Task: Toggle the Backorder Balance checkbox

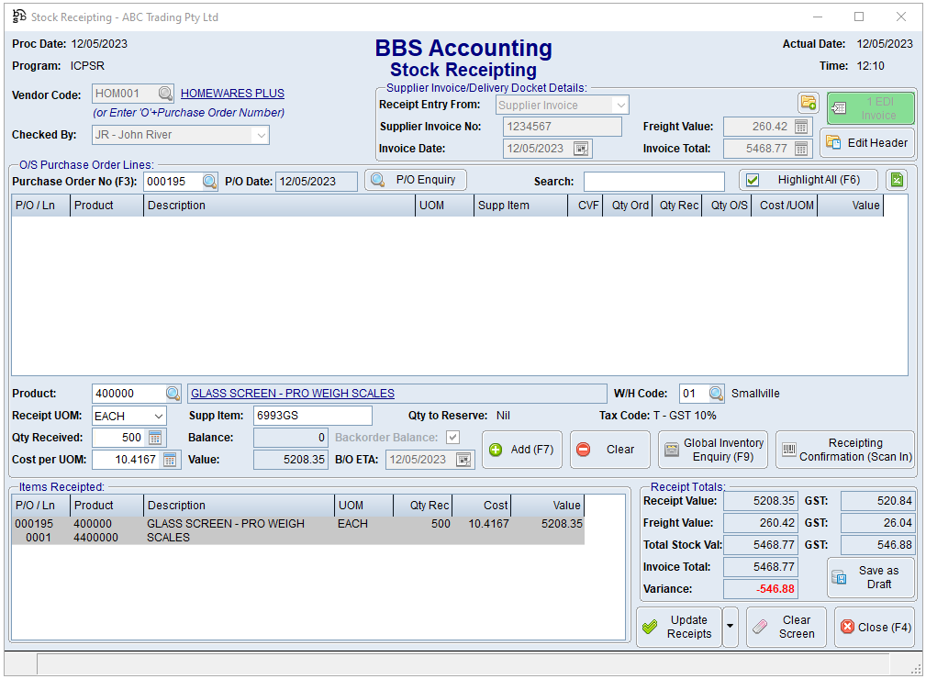Action: pyautogui.click(x=452, y=438)
